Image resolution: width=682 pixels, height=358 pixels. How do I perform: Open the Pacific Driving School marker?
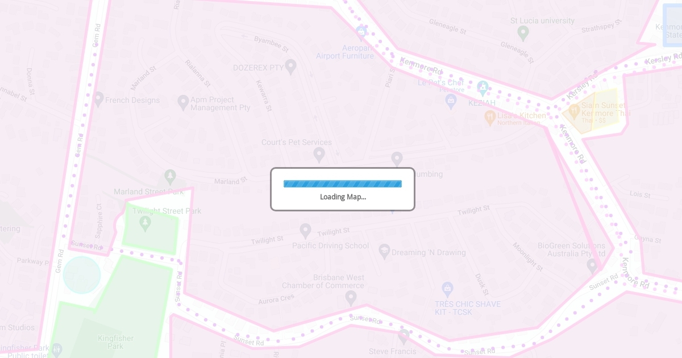[x=305, y=231]
